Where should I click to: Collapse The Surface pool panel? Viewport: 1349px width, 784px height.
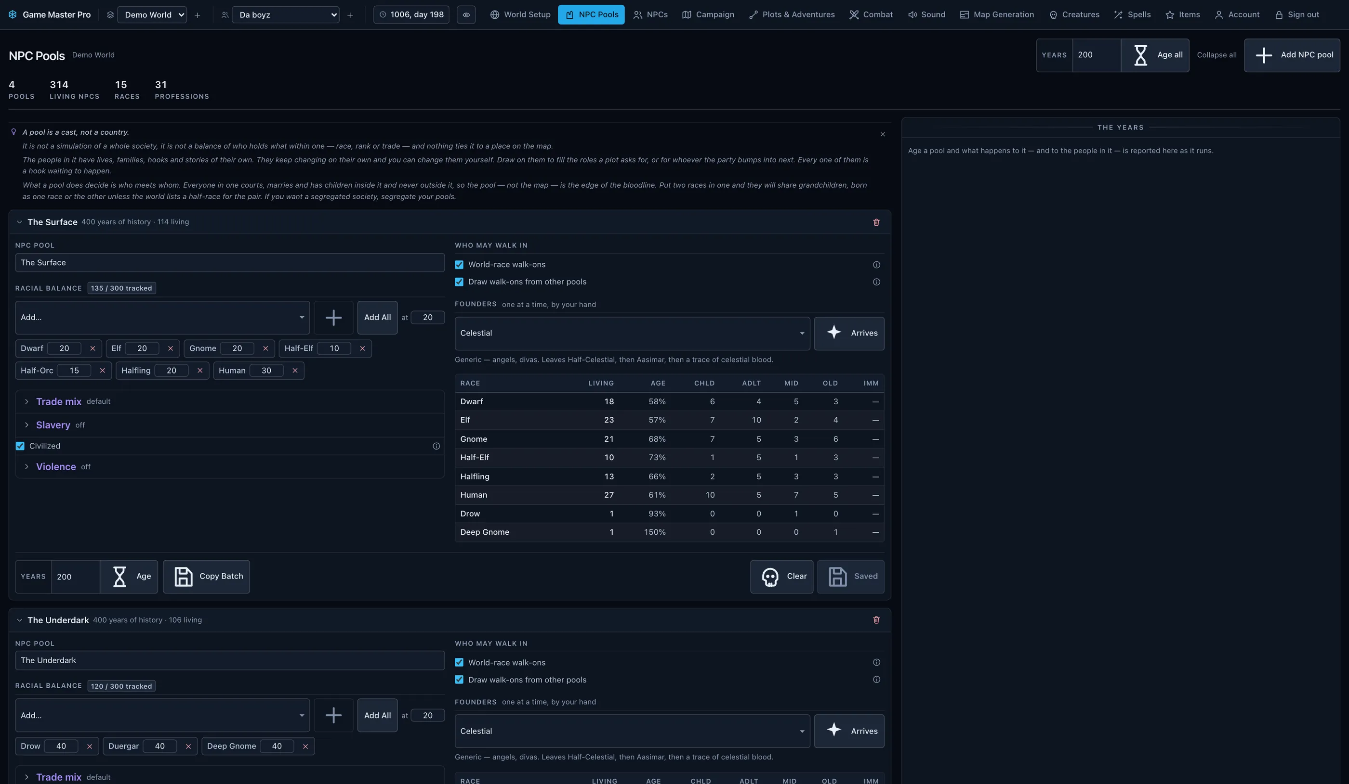[x=19, y=222]
